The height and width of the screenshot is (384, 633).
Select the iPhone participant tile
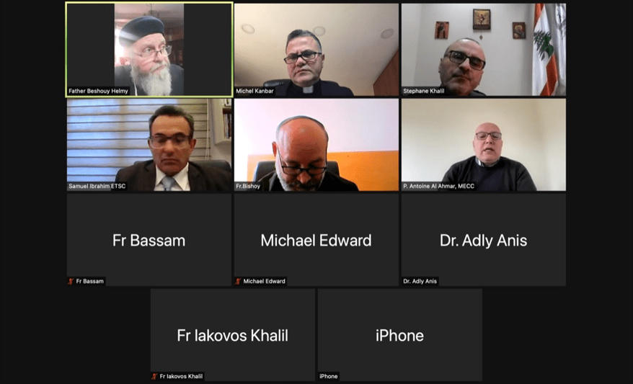(x=399, y=335)
